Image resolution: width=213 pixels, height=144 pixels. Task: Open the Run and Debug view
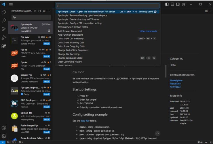click(4, 37)
